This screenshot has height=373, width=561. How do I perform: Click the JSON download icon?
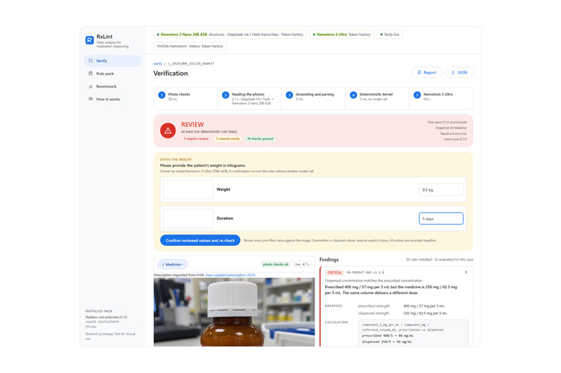[453, 72]
